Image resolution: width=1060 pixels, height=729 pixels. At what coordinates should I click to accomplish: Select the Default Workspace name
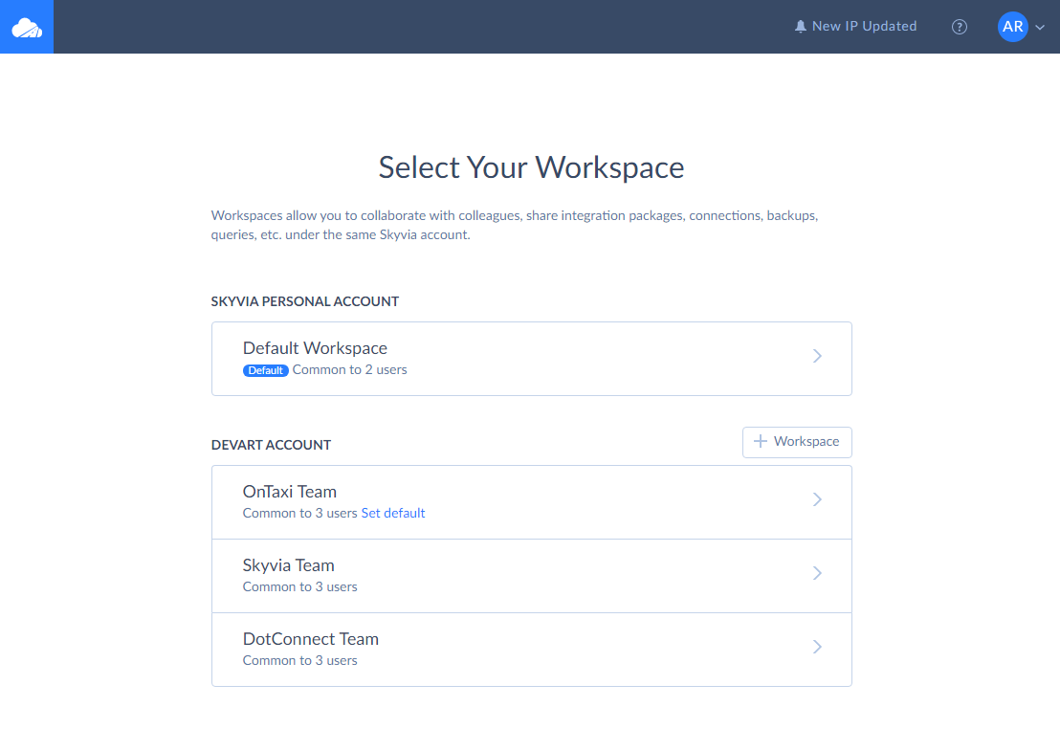[315, 348]
